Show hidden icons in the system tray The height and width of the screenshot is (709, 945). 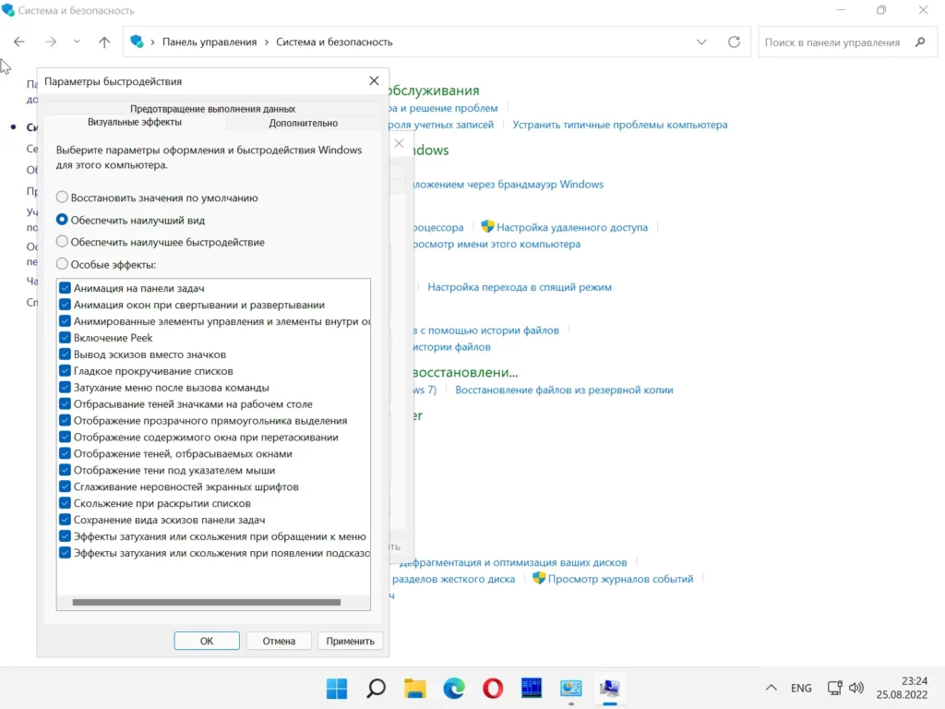click(x=772, y=688)
